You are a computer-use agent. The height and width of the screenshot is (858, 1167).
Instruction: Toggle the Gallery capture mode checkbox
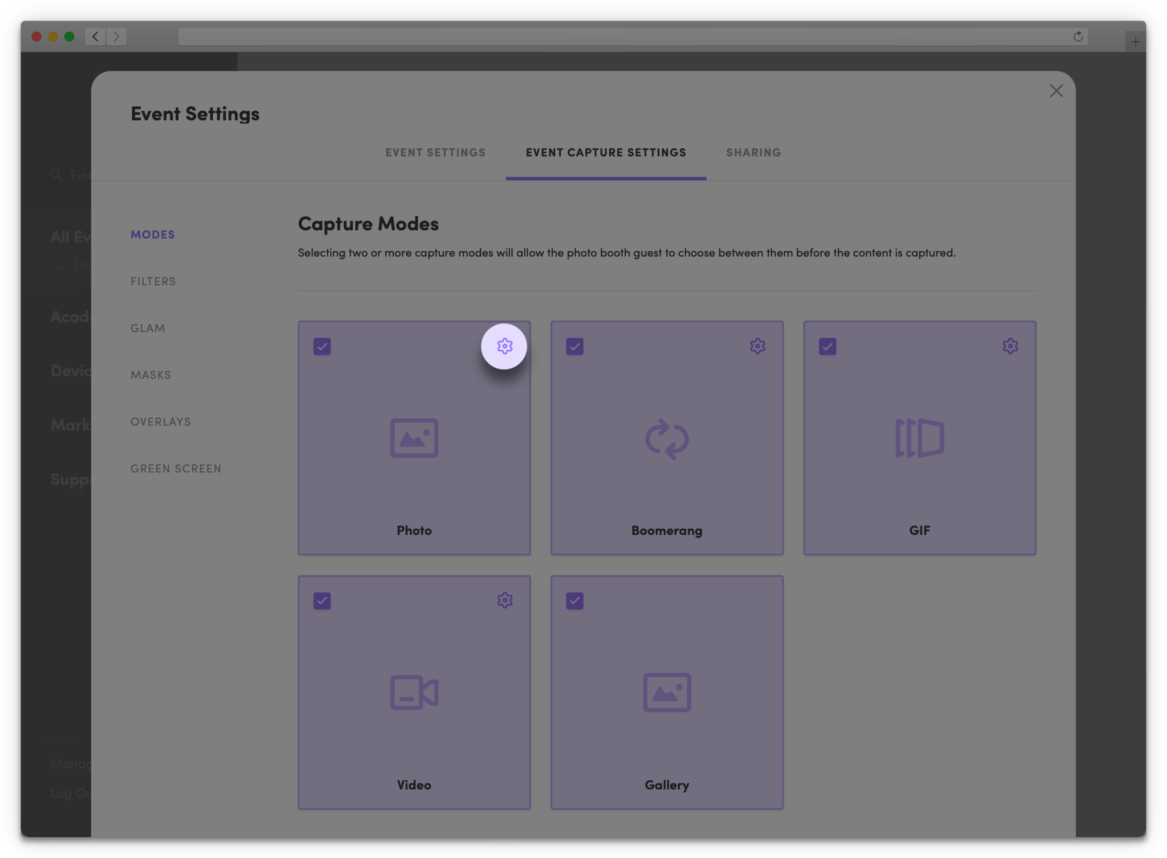tap(575, 601)
